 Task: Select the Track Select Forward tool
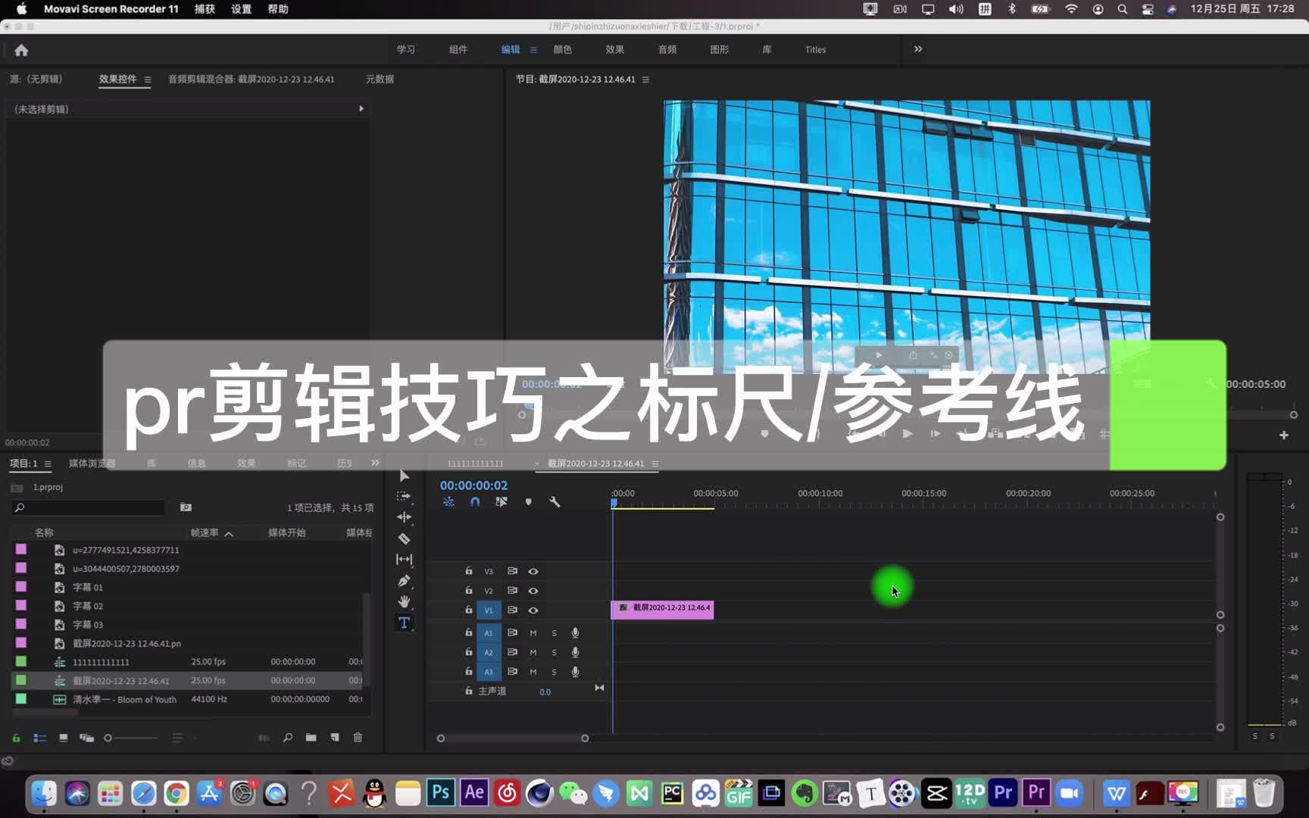(x=404, y=496)
